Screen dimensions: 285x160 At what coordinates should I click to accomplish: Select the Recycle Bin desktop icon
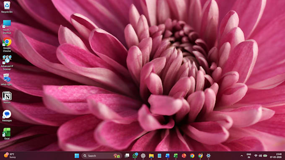coord(7,7)
